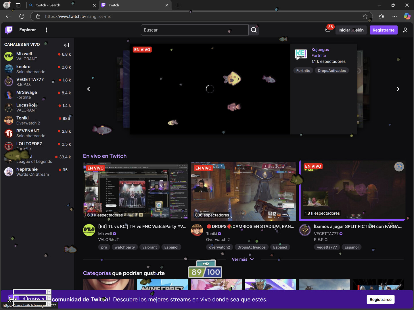This screenshot has height=310, width=414.
Task: Open the Explorar menu item
Action: pyautogui.click(x=28, y=30)
